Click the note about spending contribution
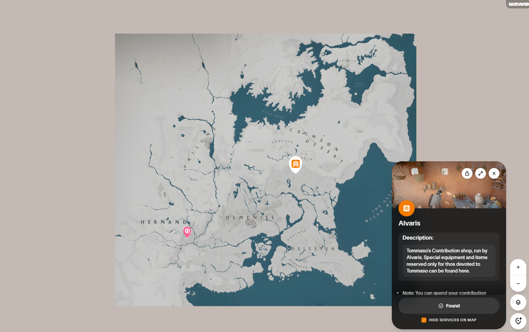Screen dimensions: 529x332 pos(444,293)
